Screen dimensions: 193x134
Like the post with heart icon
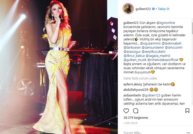point(126,111)
